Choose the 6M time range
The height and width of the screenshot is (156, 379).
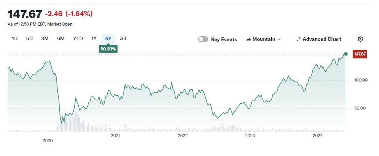point(61,39)
